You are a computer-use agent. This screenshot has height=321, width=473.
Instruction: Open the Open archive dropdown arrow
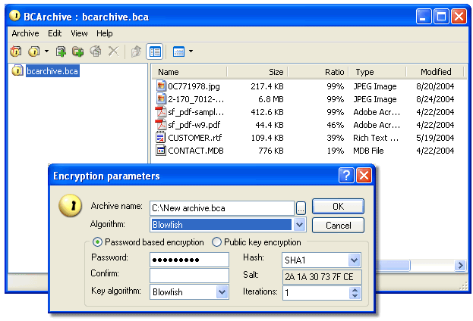coord(46,51)
